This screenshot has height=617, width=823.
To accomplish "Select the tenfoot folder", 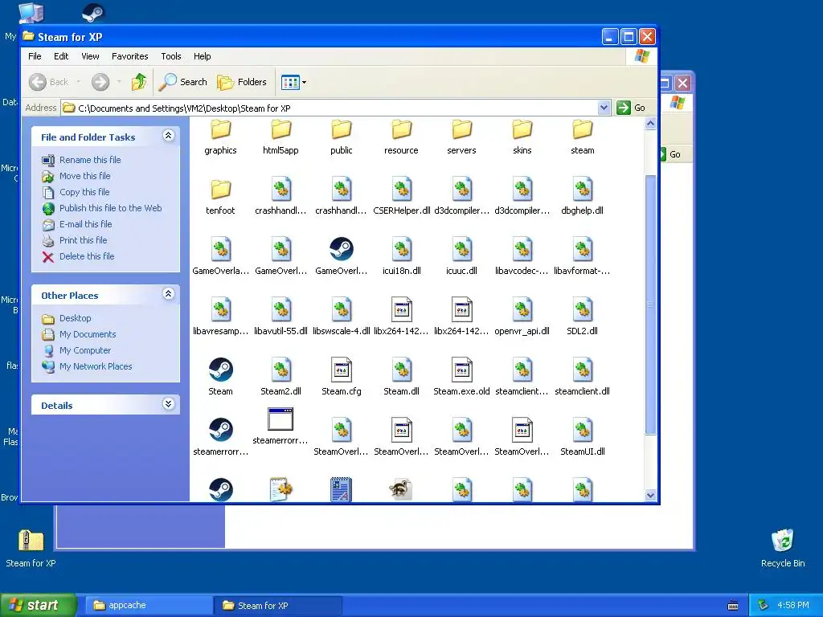I will click(220, 197).
